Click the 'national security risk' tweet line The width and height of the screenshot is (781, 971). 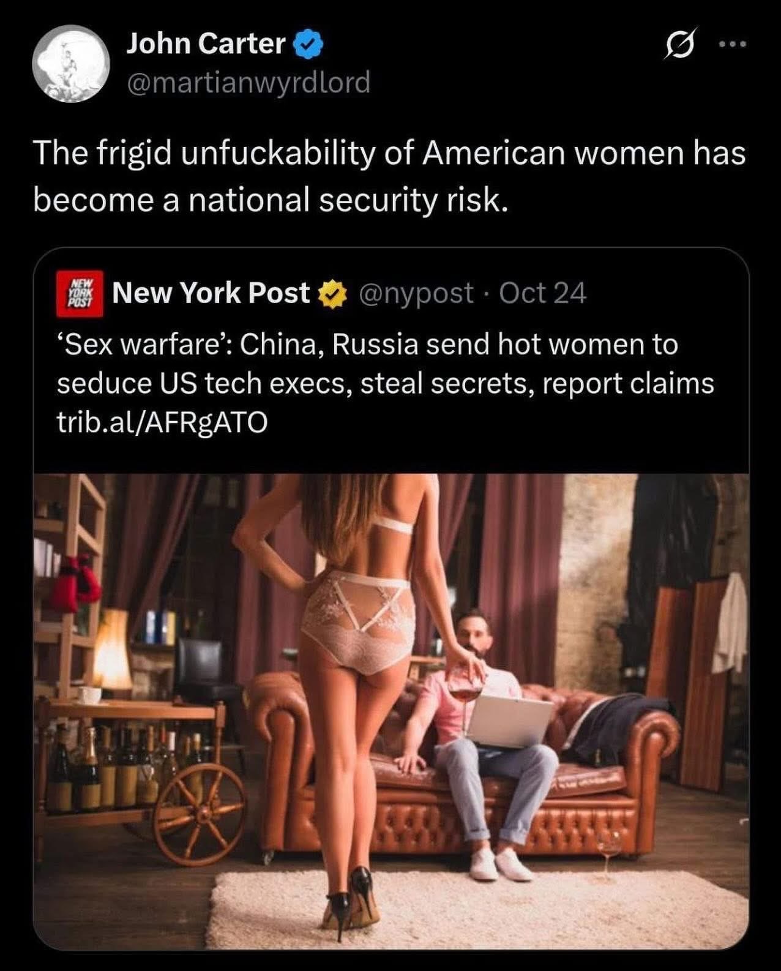271,200
